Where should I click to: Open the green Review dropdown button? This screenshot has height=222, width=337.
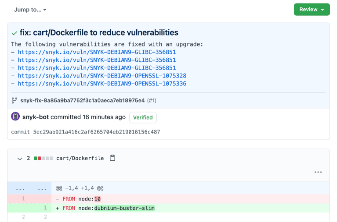pos(312,10)
